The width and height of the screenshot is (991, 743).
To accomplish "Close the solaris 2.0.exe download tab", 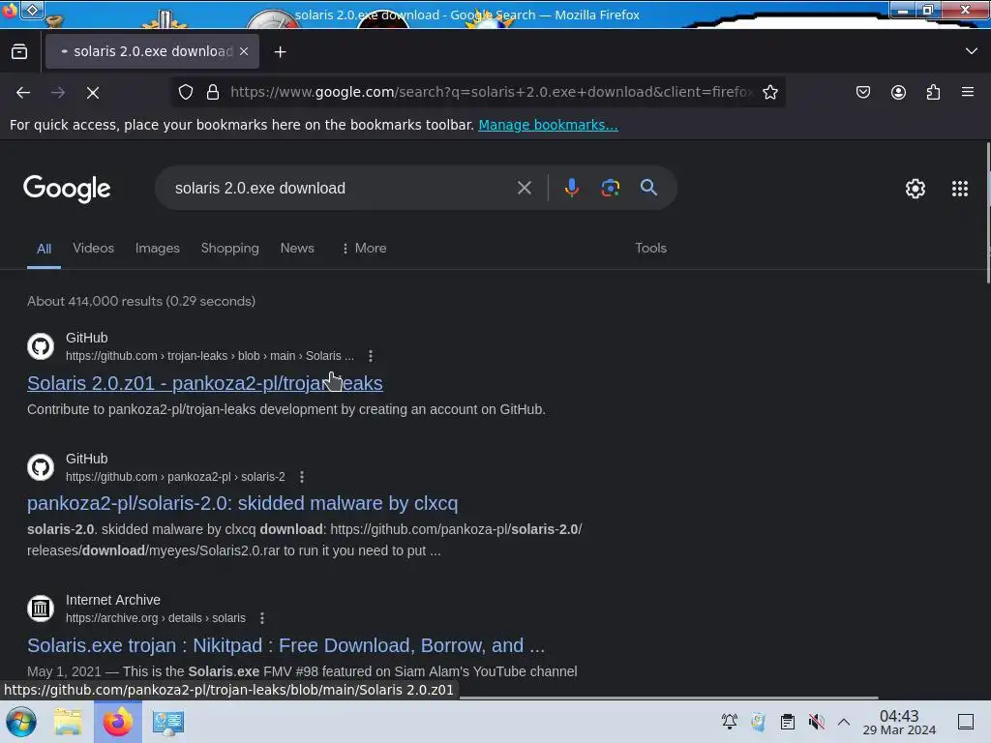I will pyautogui.click(x=244, y=51).
